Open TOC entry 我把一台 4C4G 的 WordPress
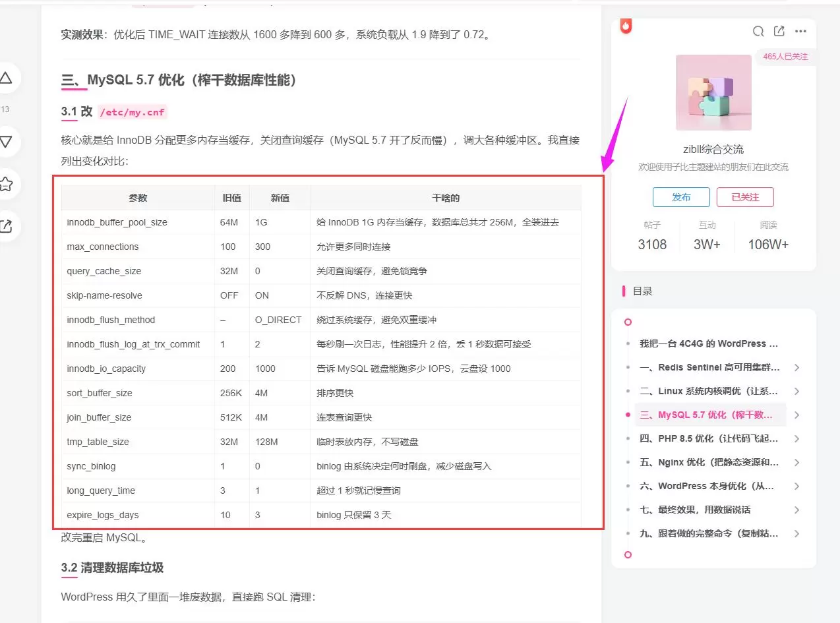The height and width of the screenshot is (623, 840). pos(709,343)
